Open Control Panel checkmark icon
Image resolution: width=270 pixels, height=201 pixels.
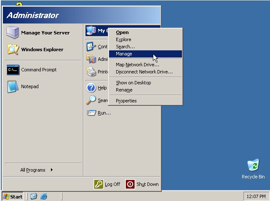[91, 47]
